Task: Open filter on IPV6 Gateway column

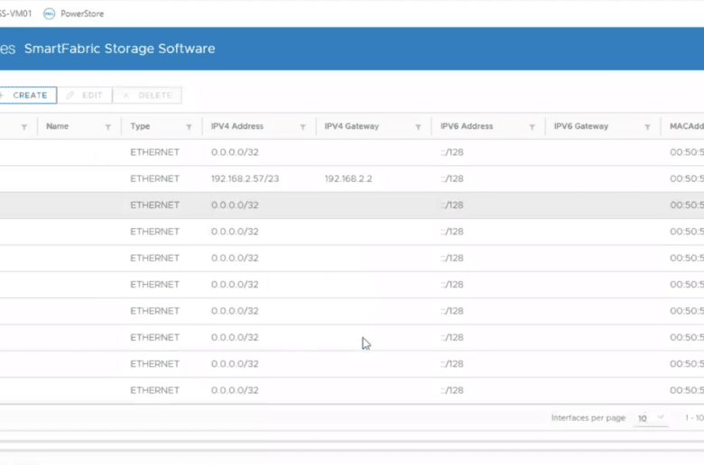Action: [x=647, y=127]
